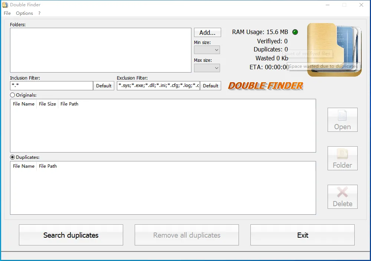
Task: Click the Delete button with red X
Action: point(342,197)
